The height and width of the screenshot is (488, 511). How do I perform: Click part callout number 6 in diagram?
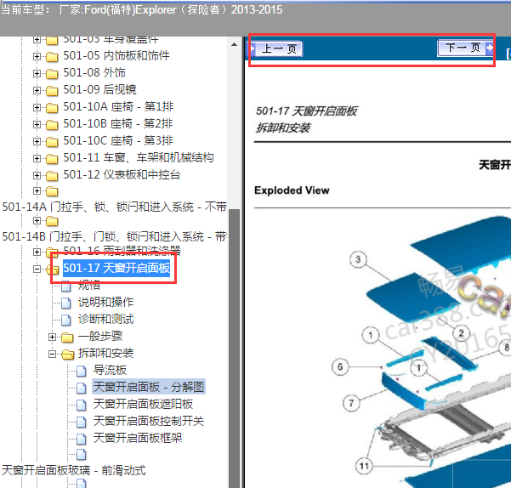(340, 366)
